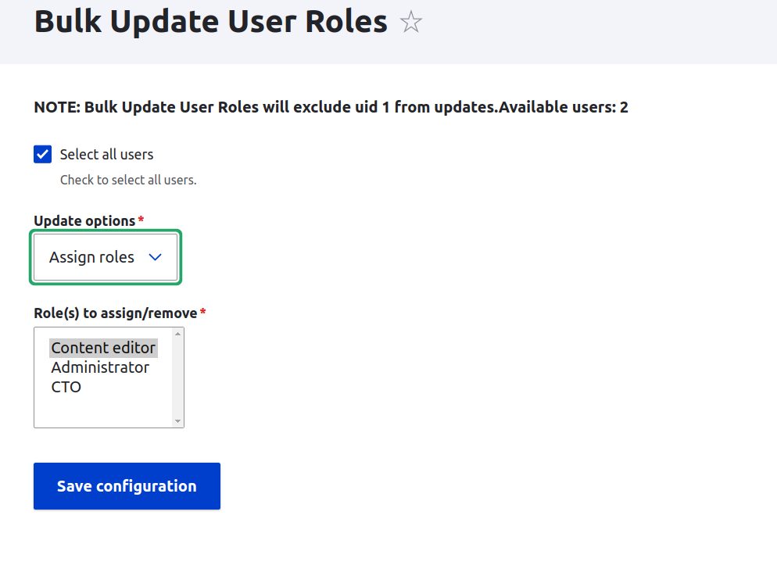Click the NOTE about excluding uid 1
Image resolution: width=777 pixels, height=576 pixels.
click(331, 107)
